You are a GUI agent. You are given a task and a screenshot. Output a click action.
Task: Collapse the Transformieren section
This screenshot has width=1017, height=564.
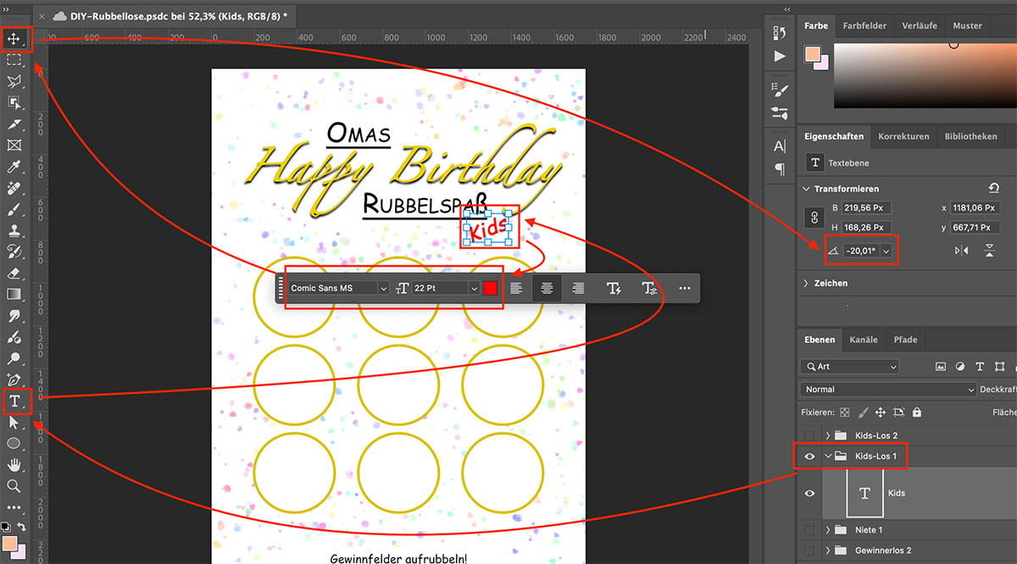(805, 189)
